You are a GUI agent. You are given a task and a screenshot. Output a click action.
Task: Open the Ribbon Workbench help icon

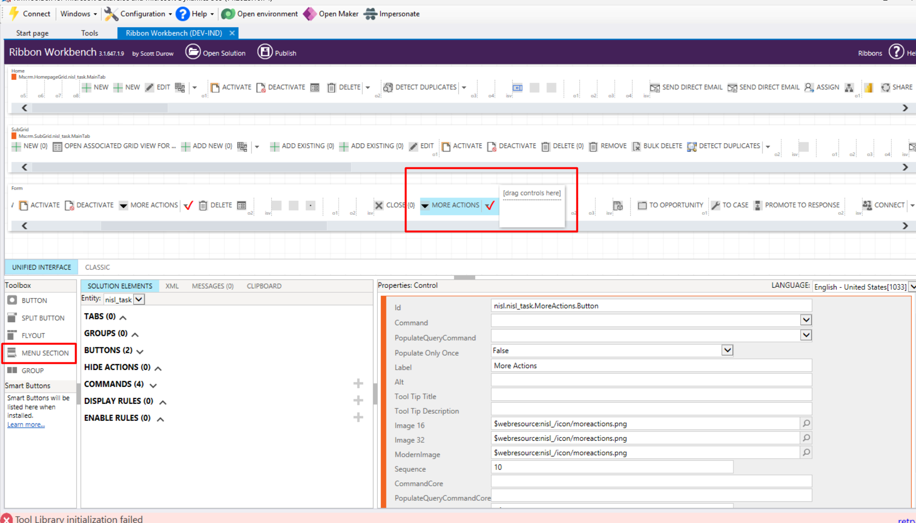pos(896,52)
